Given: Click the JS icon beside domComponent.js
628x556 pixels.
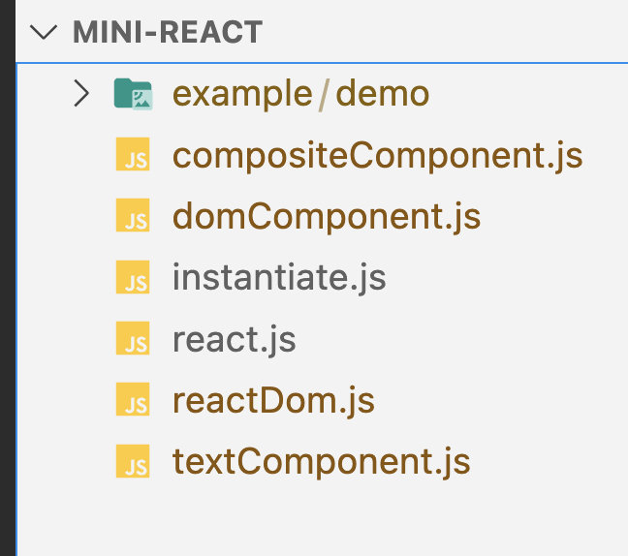Looking at the screenshot, I should [x=133, y=217].
